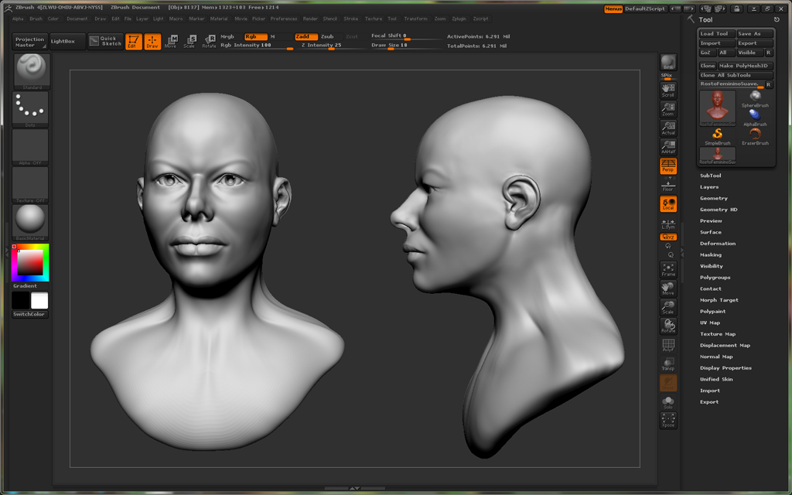This screenshot has height=495, width=792.
Task: Activate Draw mode next to Edit
Action: (152, 42)
